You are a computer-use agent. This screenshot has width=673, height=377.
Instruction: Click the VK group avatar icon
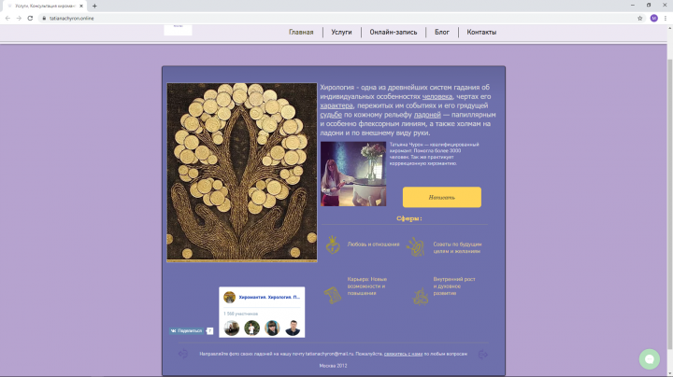click(230, 297)
